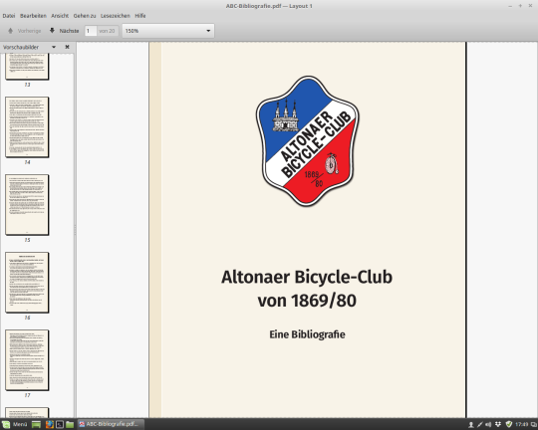Click the update manager shield icon
Screen dimensions: 538x430
point(509,424)
